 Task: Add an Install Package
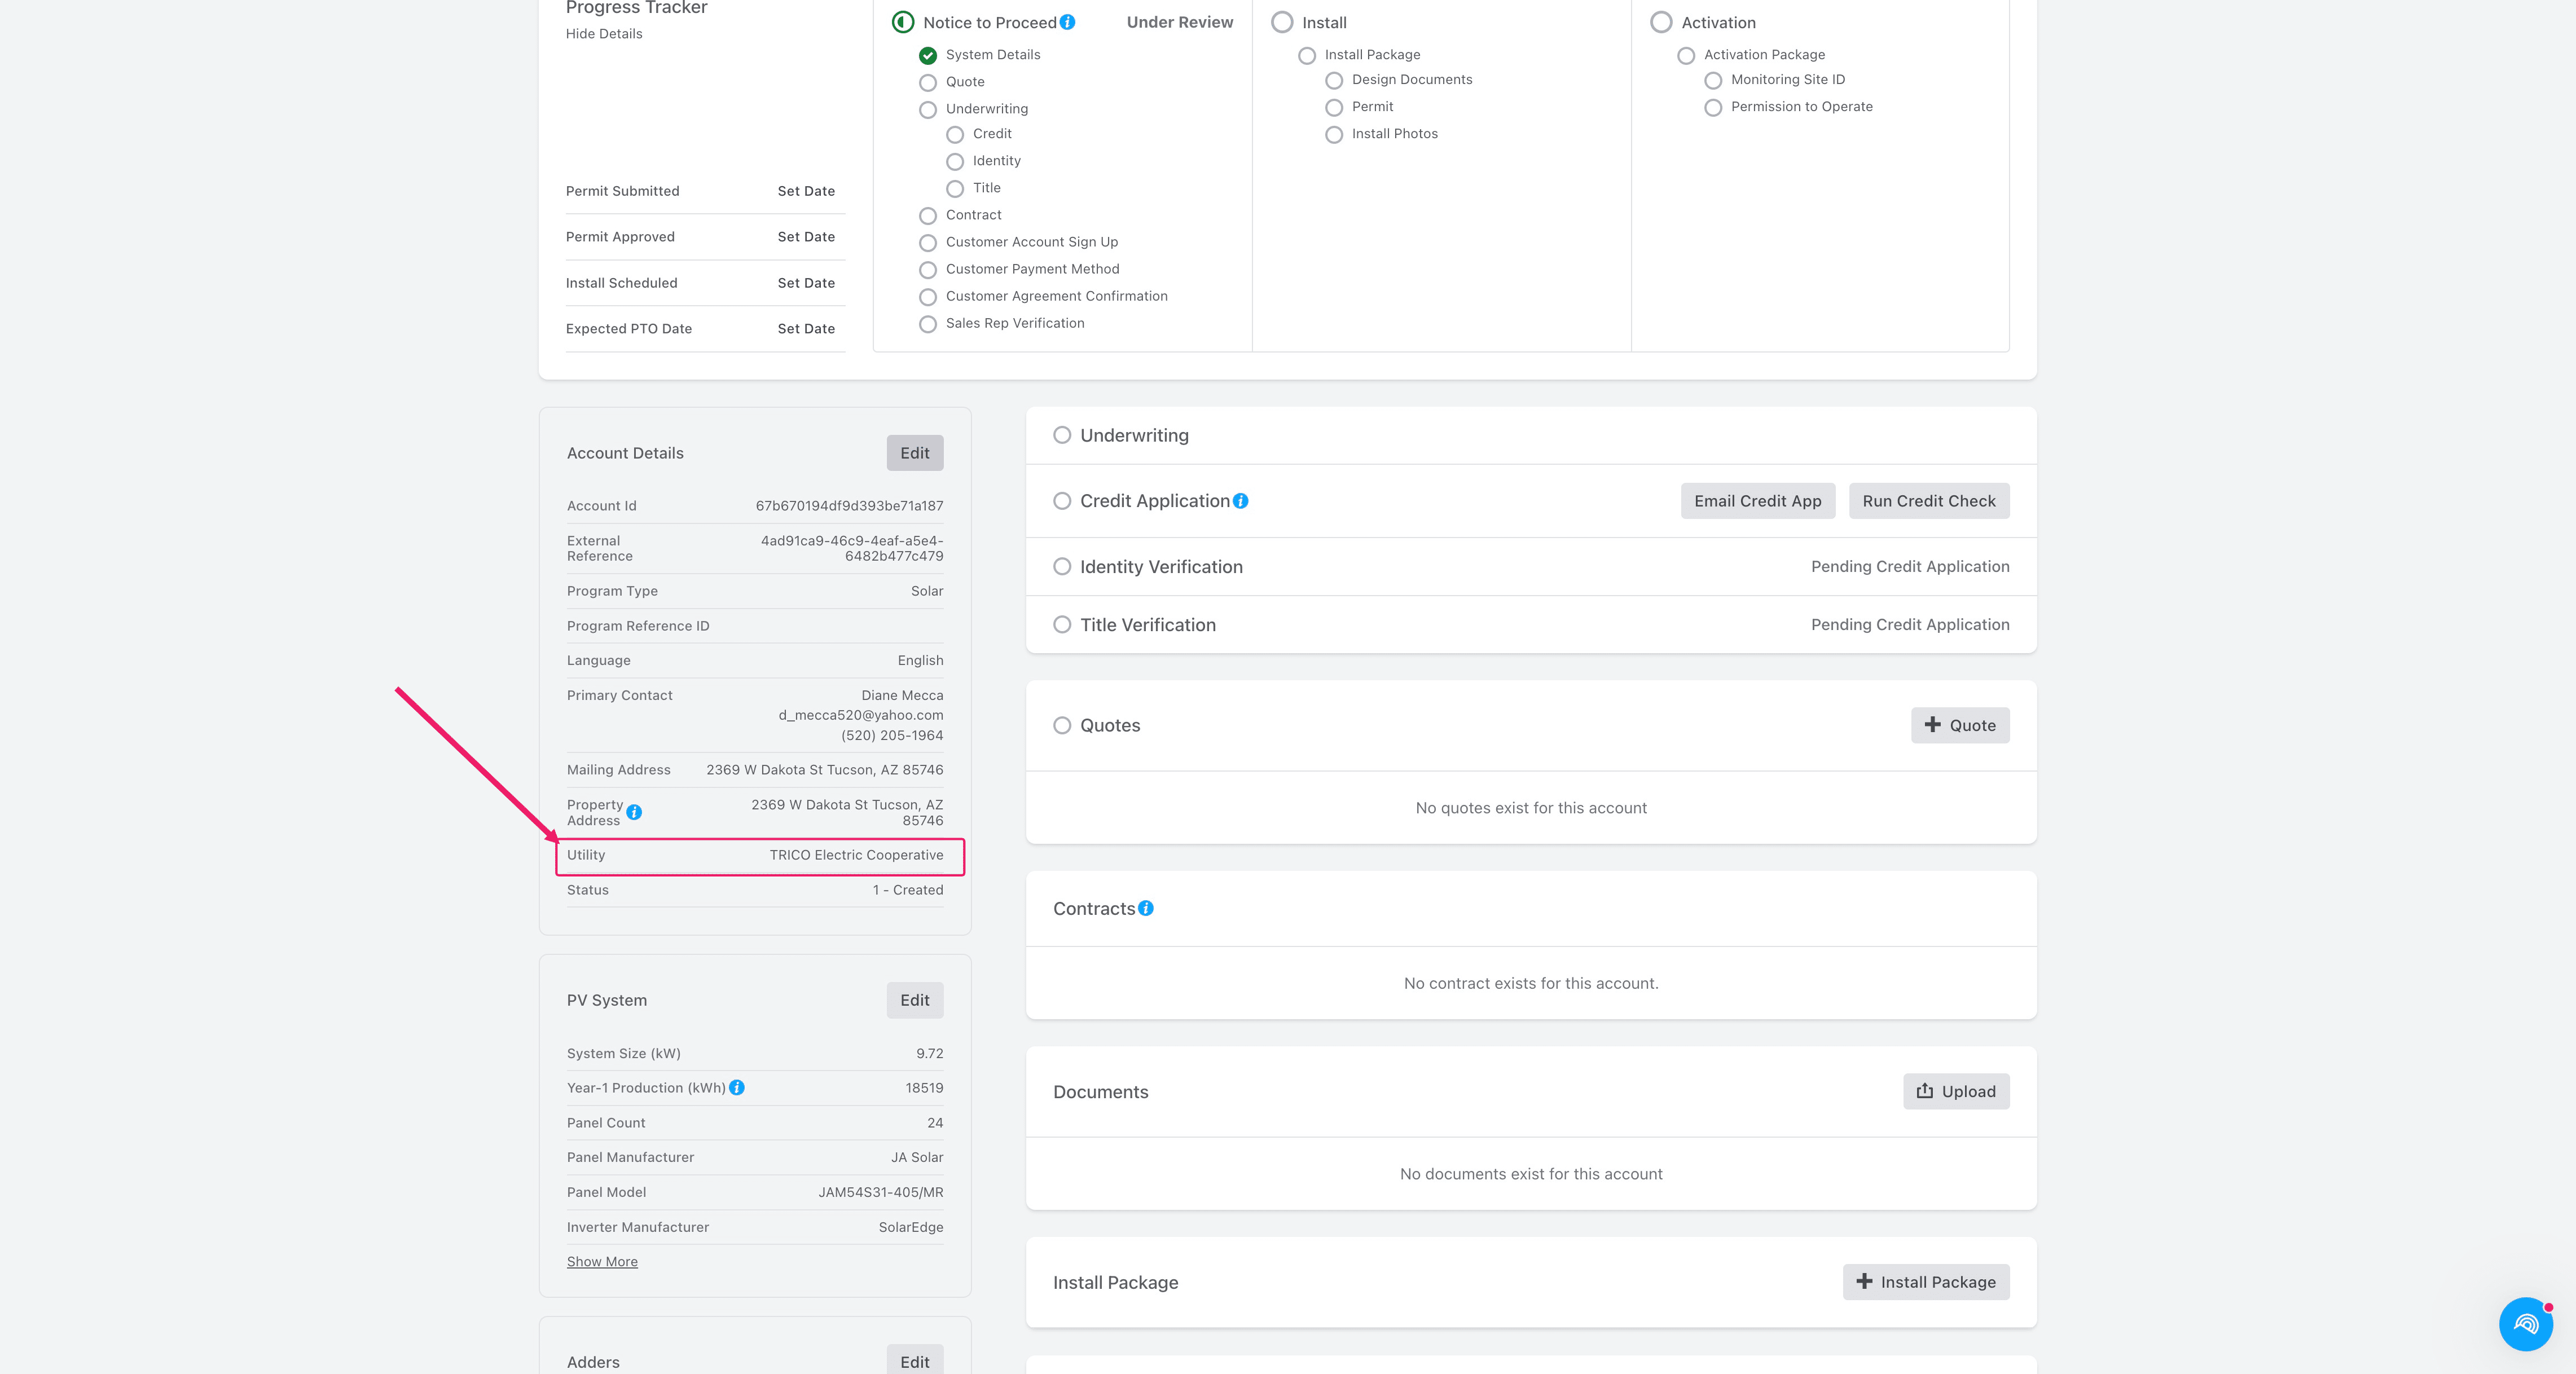(1925, 1282)
